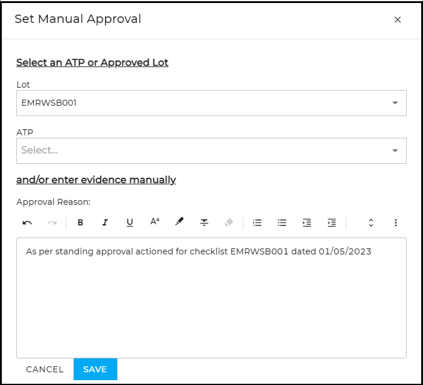Click the redo arrow in editor toolbar

(52, 222)
